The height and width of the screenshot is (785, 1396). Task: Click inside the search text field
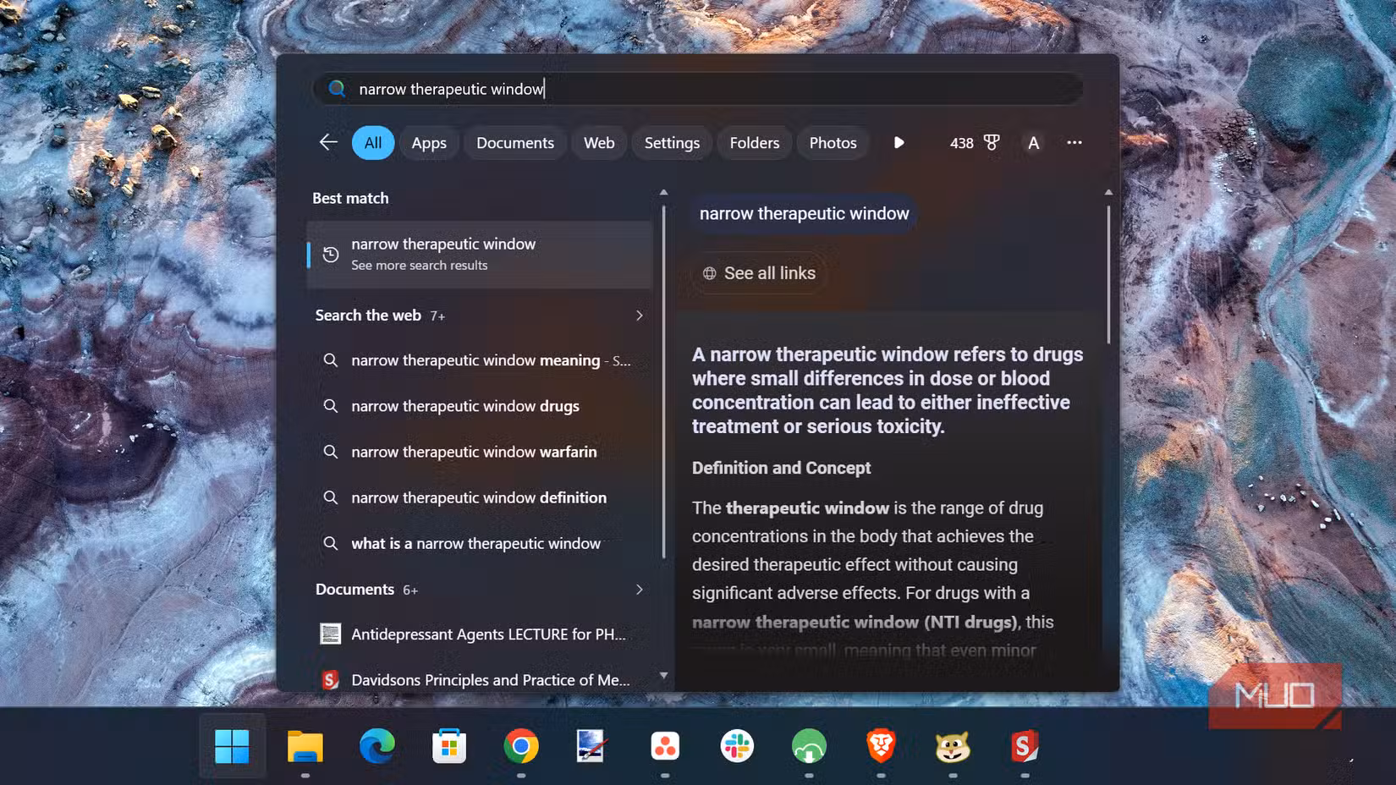coord(698,89)
